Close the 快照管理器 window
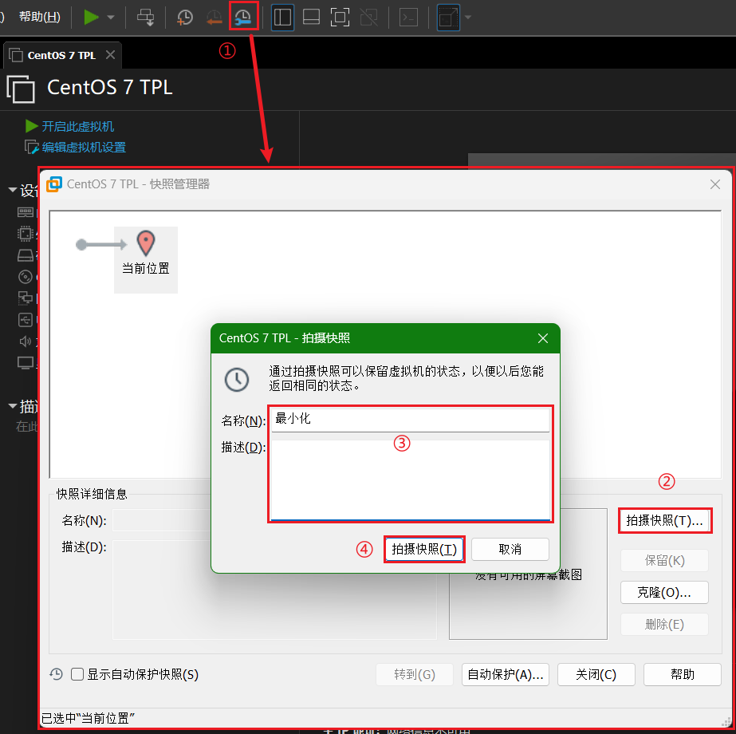The height and width of the screenshot is (734, 736). point(715,184)
